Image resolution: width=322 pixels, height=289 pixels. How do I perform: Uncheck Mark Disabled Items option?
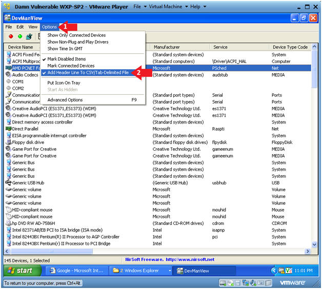[93, 59]
